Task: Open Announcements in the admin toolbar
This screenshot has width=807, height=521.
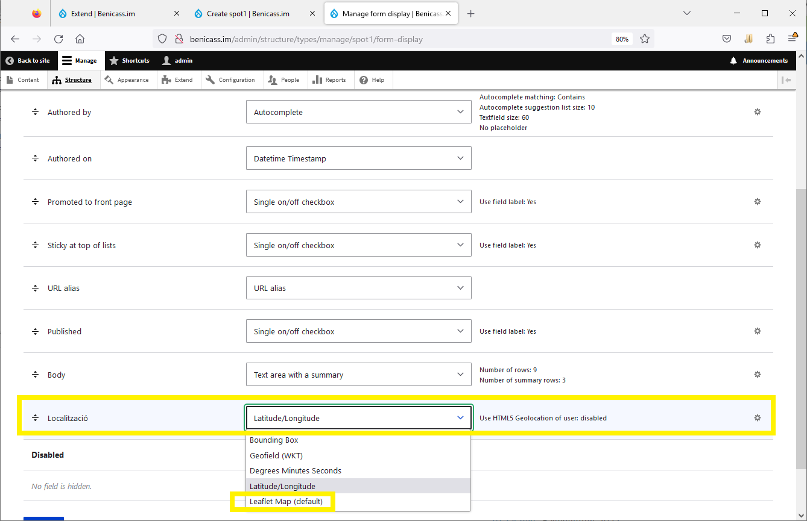Action: pos(759,61)
